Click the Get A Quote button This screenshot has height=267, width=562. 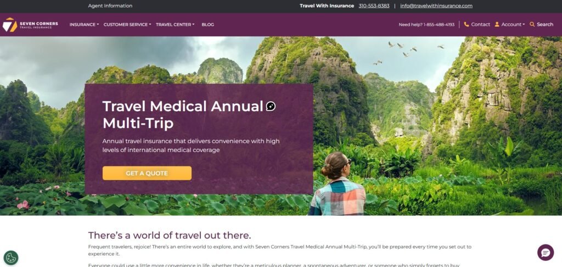click(x=147, y=173)
